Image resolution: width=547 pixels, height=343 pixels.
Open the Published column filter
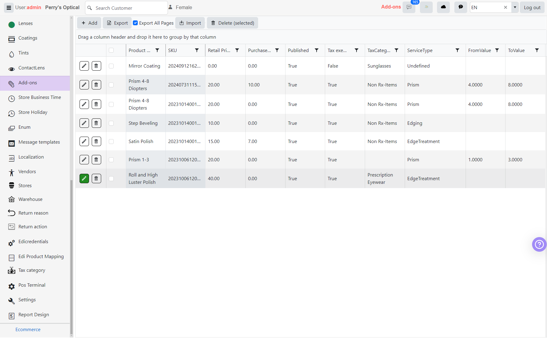pos(317,50)
